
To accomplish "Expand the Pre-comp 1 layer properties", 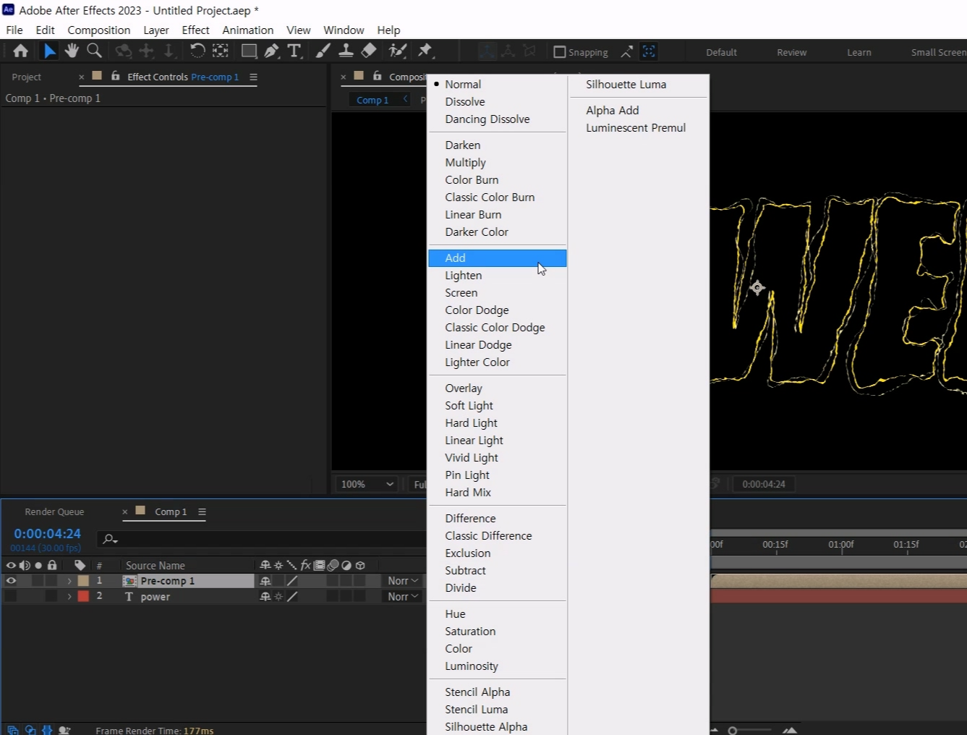I will tap(69, 581).
